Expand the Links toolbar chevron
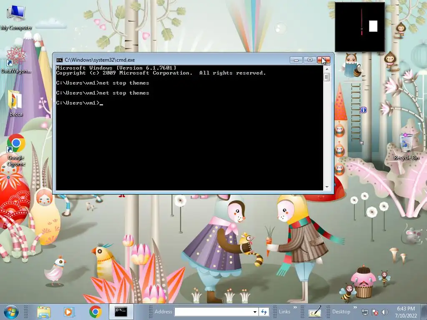Image resolution: width=427 pixels, height=320 pixels. point(295,307)
